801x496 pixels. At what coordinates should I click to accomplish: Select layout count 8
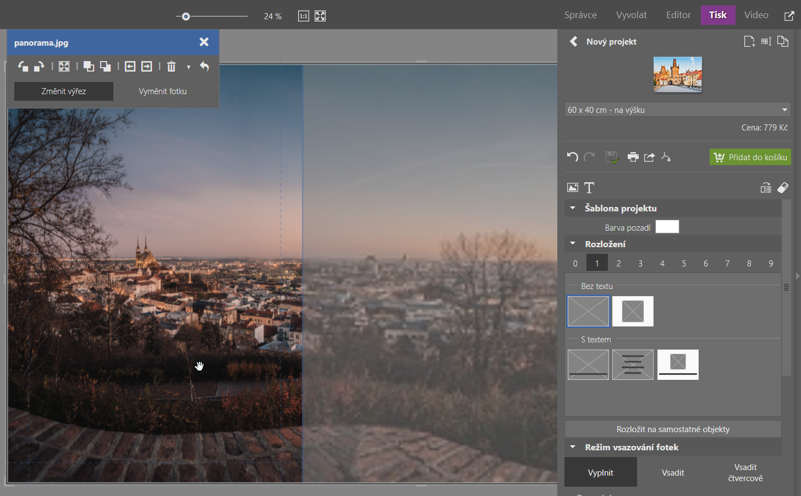(x=749, y=263)
